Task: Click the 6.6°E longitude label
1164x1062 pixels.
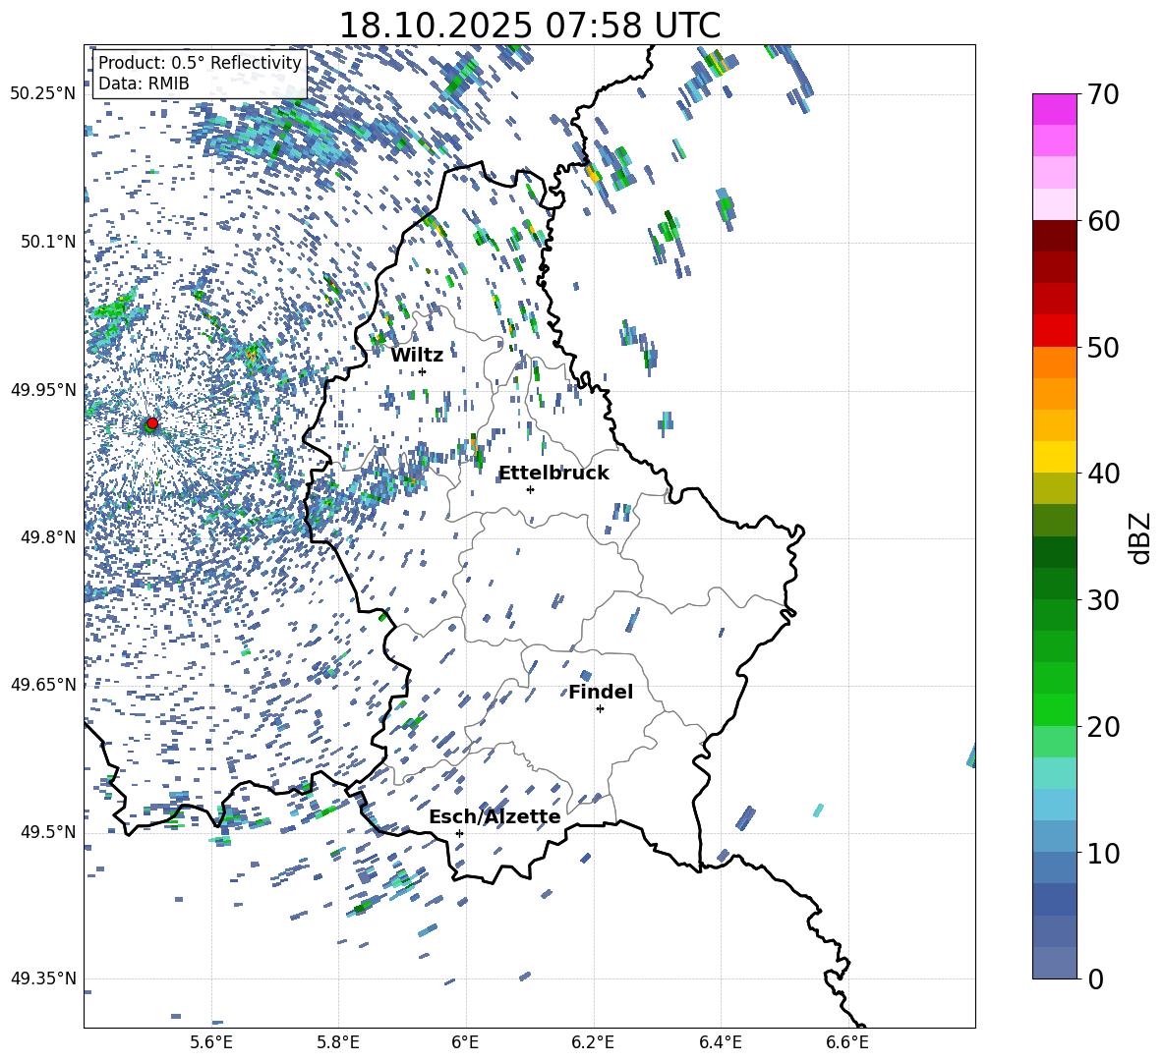Action: [847, 1042]
